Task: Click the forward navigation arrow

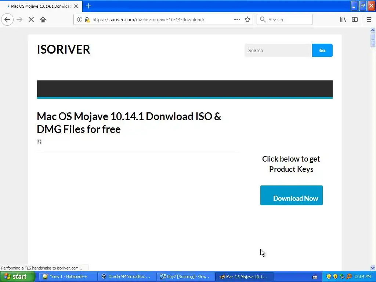Action: tap(19, 19)
